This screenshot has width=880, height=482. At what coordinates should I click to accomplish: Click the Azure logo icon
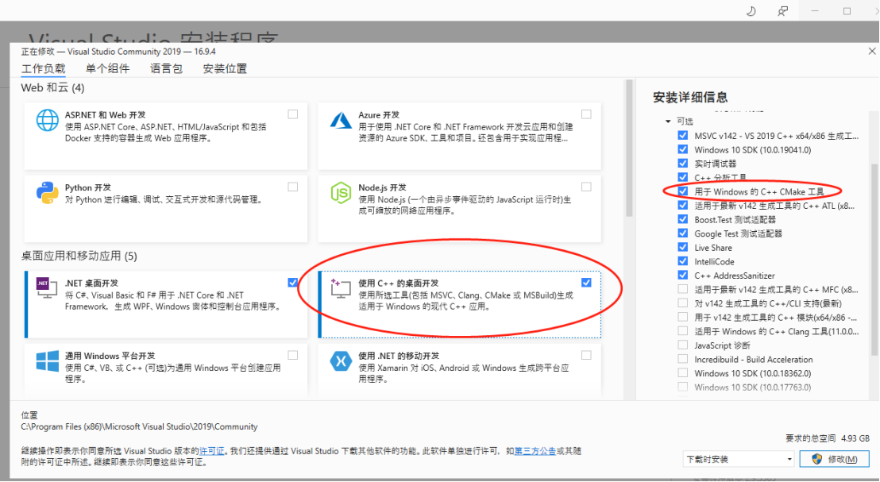[341, 120]
